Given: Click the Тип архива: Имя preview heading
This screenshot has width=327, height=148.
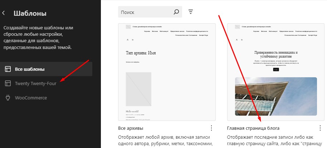Looking at the screenshot, I should click(141, 53).
